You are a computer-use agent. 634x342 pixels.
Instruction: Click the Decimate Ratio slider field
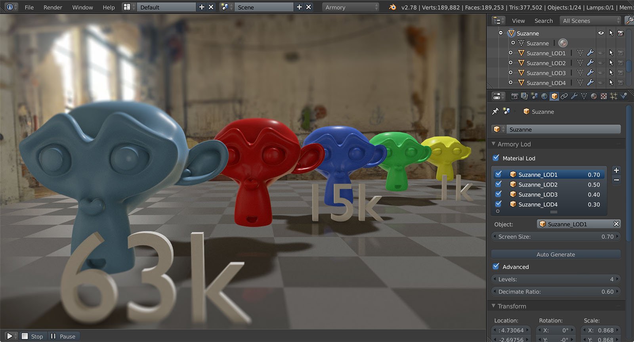[556, 292]
